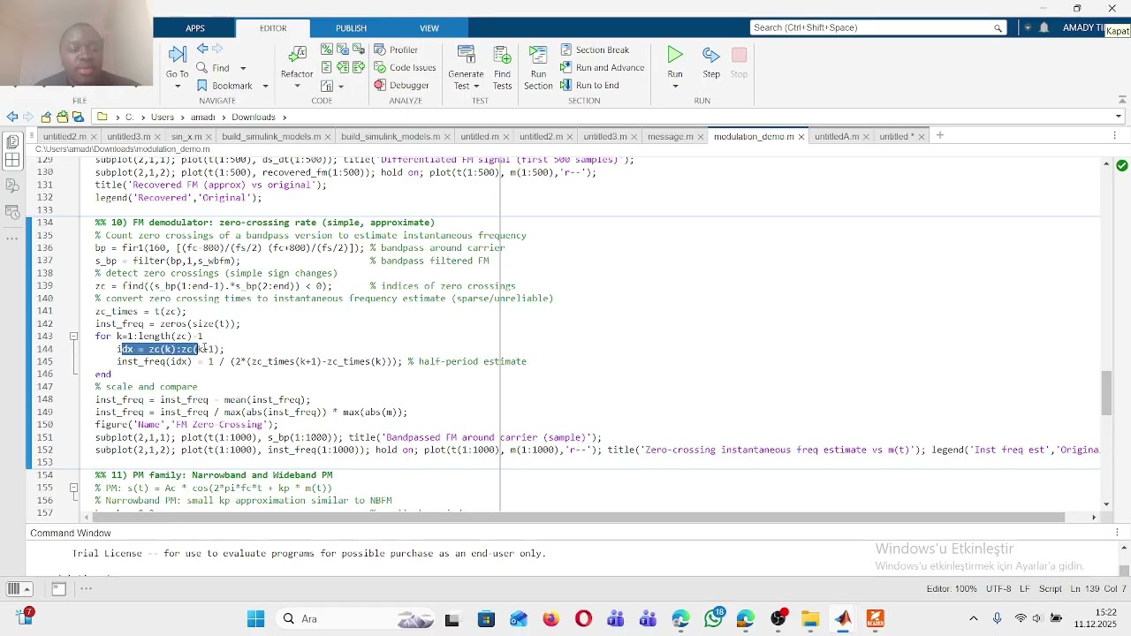1131x636 pixels.
Task: Click the increase indent icon in Code group
Action: click(x=343, y=67)
